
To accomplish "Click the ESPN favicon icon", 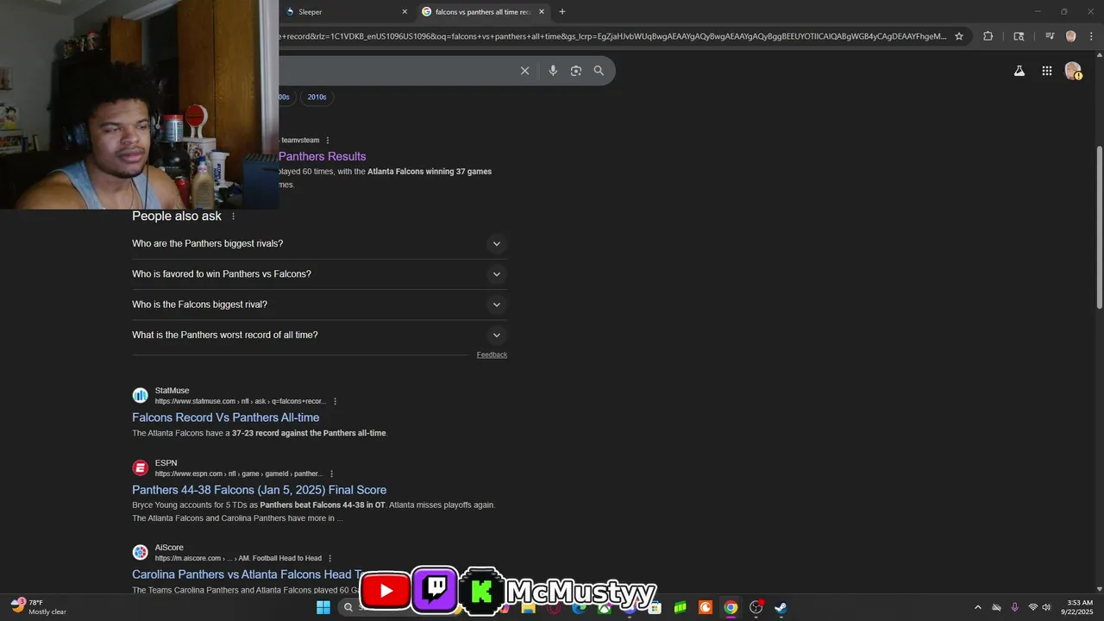I will (x=140, y=467).
